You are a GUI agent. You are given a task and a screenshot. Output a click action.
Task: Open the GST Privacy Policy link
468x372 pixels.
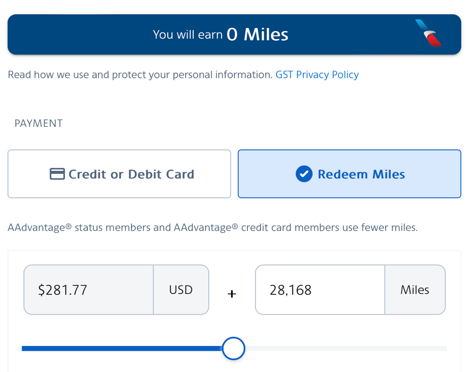[x=317, y=74]
